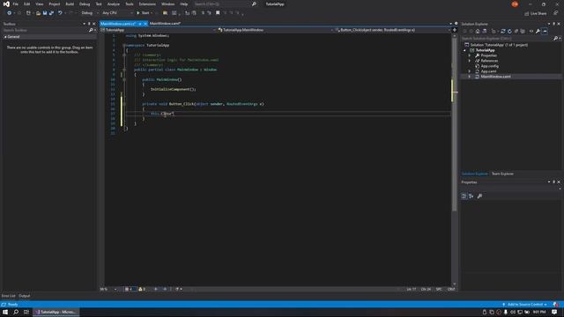This screenshot has width=564, height=317.
Task: Click the Alphabetical sort icon in Properties panel
Action: [x=471, y=195]
